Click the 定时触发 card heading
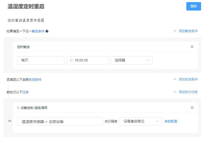This screenshot has width=205, height=144. 23,47
